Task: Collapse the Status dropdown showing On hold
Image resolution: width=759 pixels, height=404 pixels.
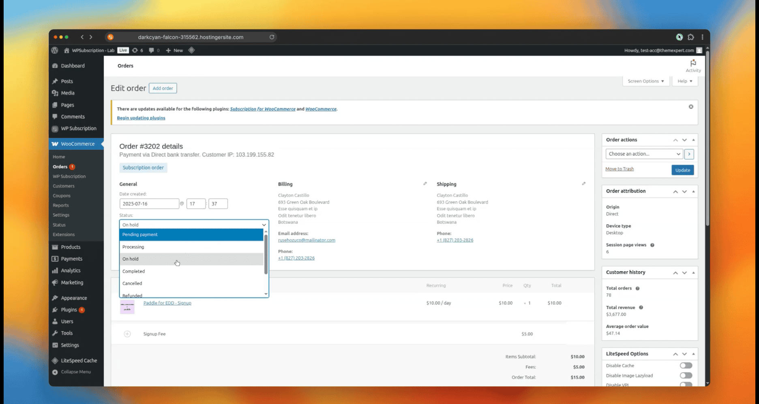Action: [194, 225]
